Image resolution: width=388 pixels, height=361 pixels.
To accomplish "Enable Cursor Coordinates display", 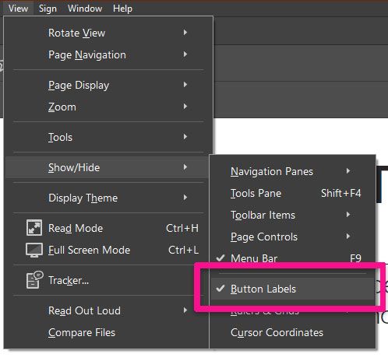I will (292, 332).
